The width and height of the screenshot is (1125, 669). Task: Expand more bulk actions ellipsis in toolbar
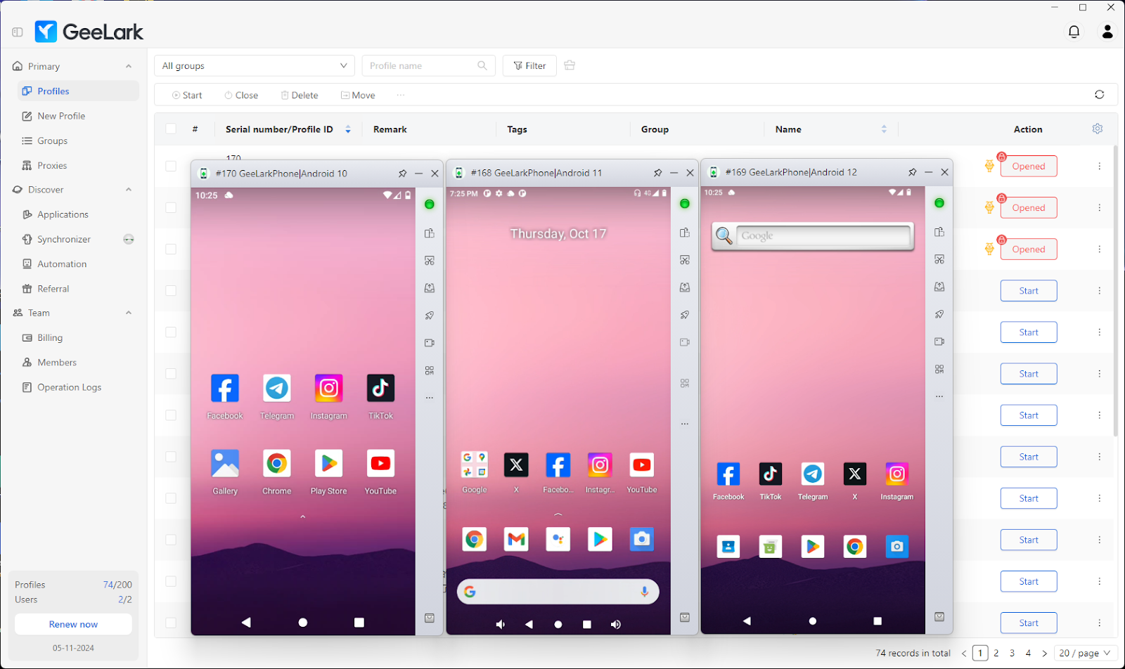pyautogui.click(x=400, y=95)
